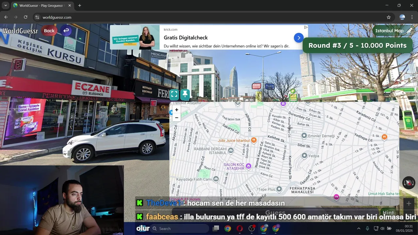Pin the guess map open
Image resolution: width=418 pixels, height=235 pixels.
[x=185, y=94]
